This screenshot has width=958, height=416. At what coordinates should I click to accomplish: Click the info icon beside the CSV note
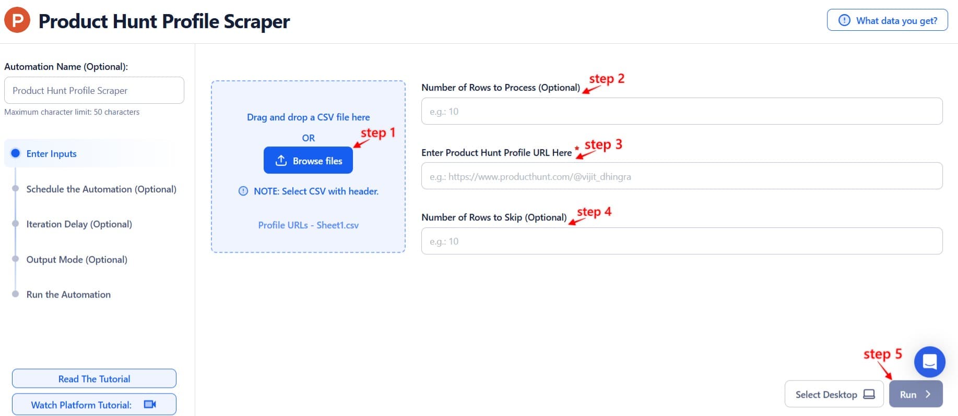pos(242,191)
